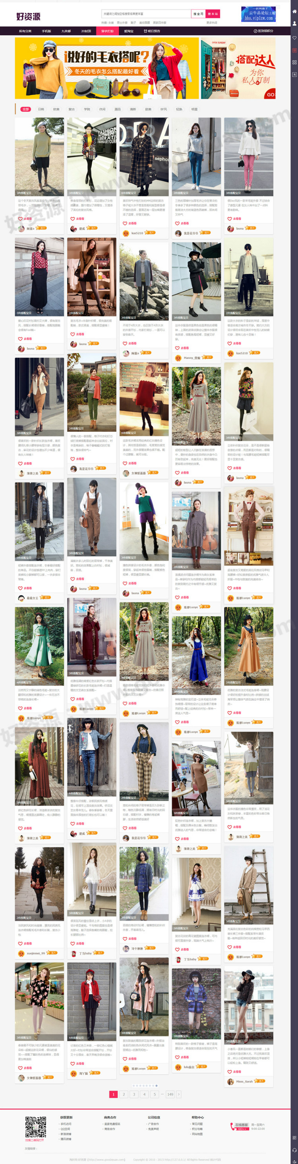Open Manny_登髦's avatar
This screenshot has width=298, height=1164.
[x=178, y=358]
